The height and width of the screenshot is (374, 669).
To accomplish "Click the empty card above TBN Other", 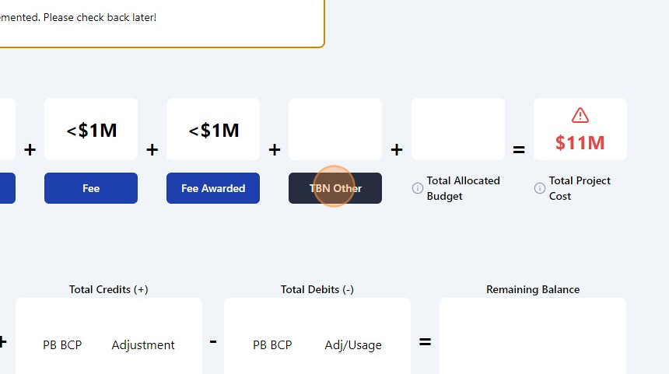I will tap(335, 129).
